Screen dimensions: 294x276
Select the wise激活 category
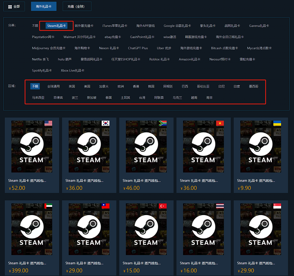tap(170, 37)
